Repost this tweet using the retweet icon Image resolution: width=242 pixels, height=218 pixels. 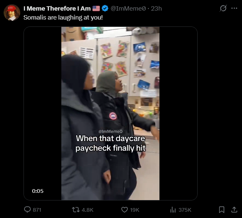[x=76, y=210]
